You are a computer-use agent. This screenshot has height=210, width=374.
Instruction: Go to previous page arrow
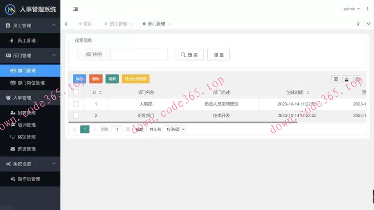point(74,129)
